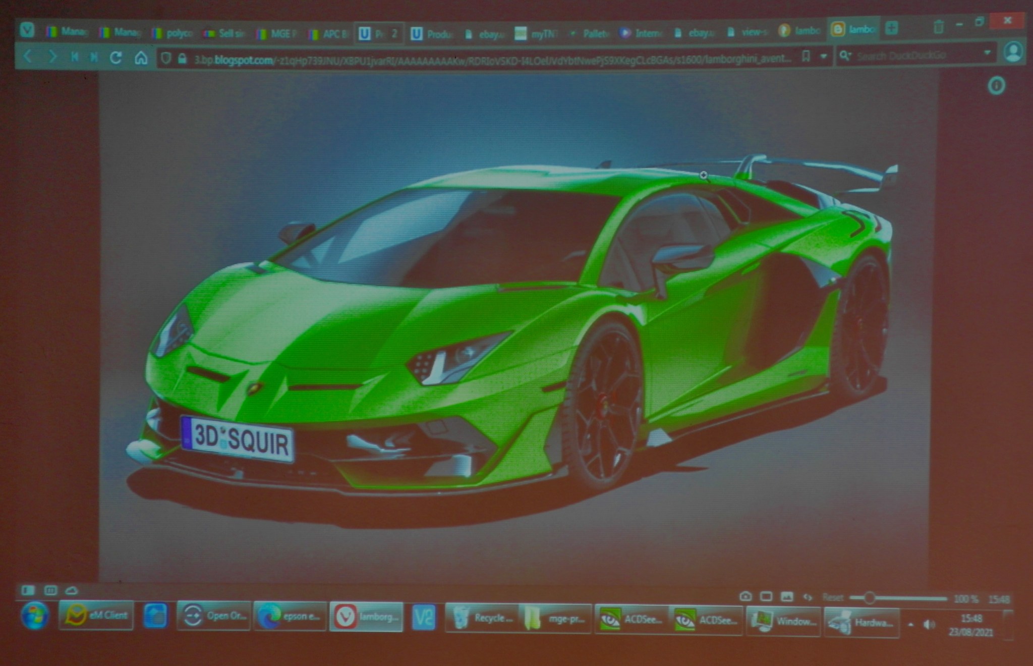The image size is (1033, 666).
Task: Reload the current page
Action: pos(116,58)
